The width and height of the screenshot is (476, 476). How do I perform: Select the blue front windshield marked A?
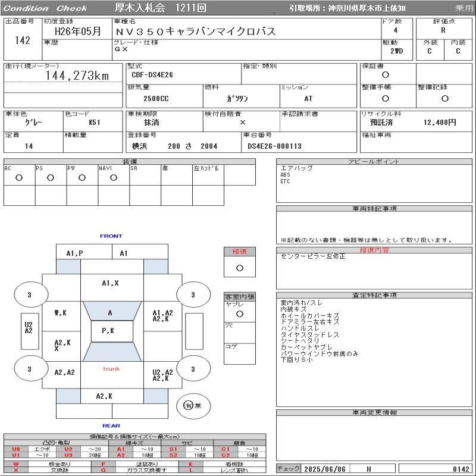(111, 312)
